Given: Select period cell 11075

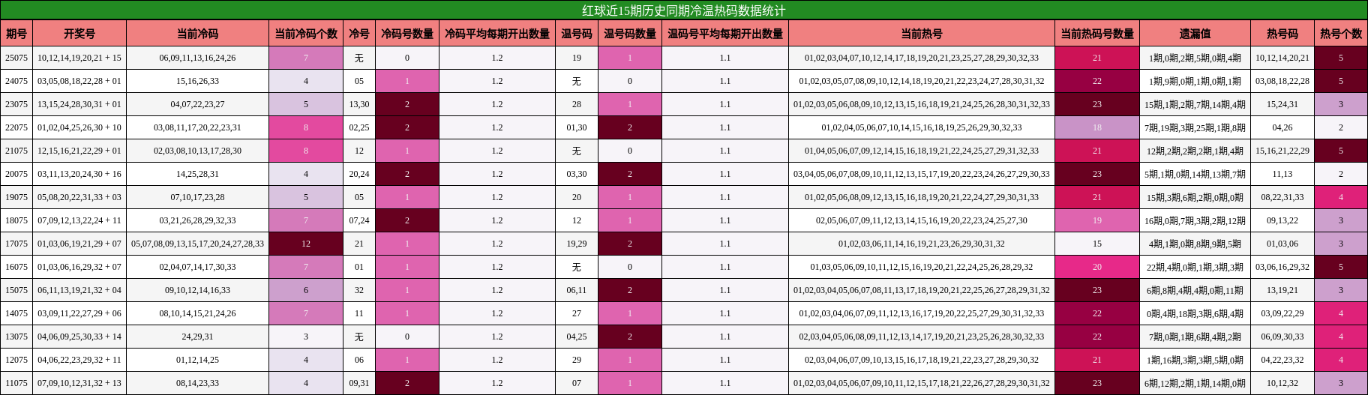Looking at the screenshot, I should point(16,383).
